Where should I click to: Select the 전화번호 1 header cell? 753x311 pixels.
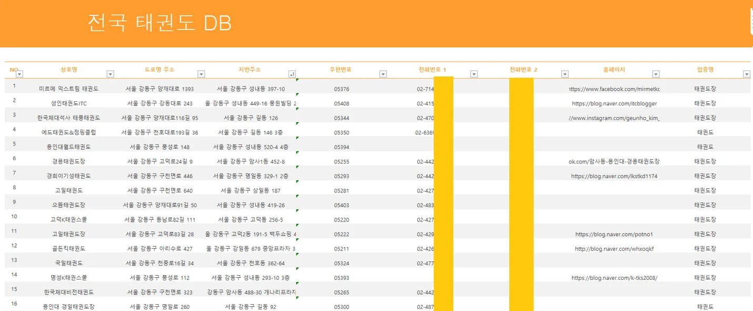pos(432,70)
